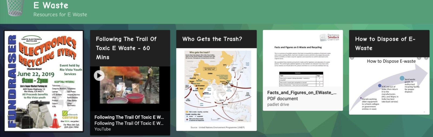
Task: Click the 'Resources for E Waste' subtitle
Action: (60, 15)
